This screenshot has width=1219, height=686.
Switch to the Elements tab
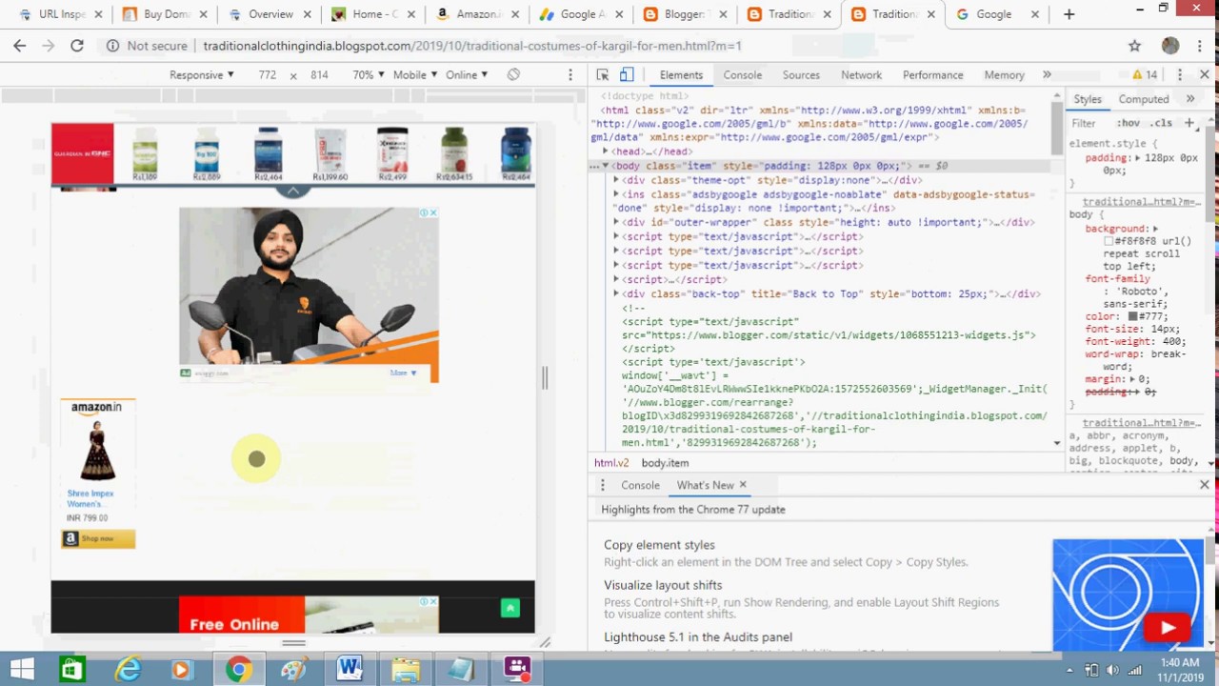(681, 74)
